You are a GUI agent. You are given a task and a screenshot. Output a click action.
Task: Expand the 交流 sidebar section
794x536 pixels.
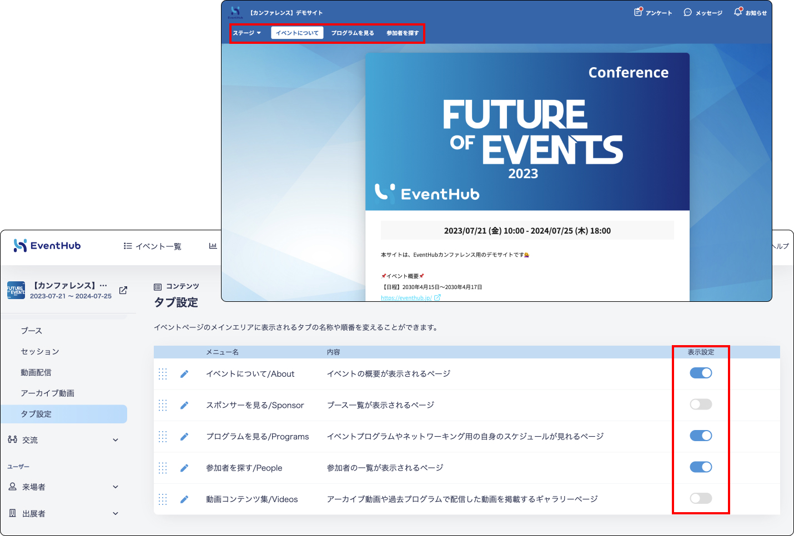115,440
